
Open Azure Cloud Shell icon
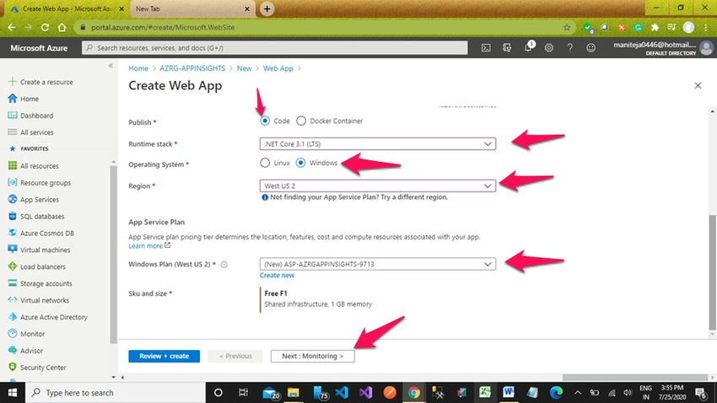click(x=486, y=47)
